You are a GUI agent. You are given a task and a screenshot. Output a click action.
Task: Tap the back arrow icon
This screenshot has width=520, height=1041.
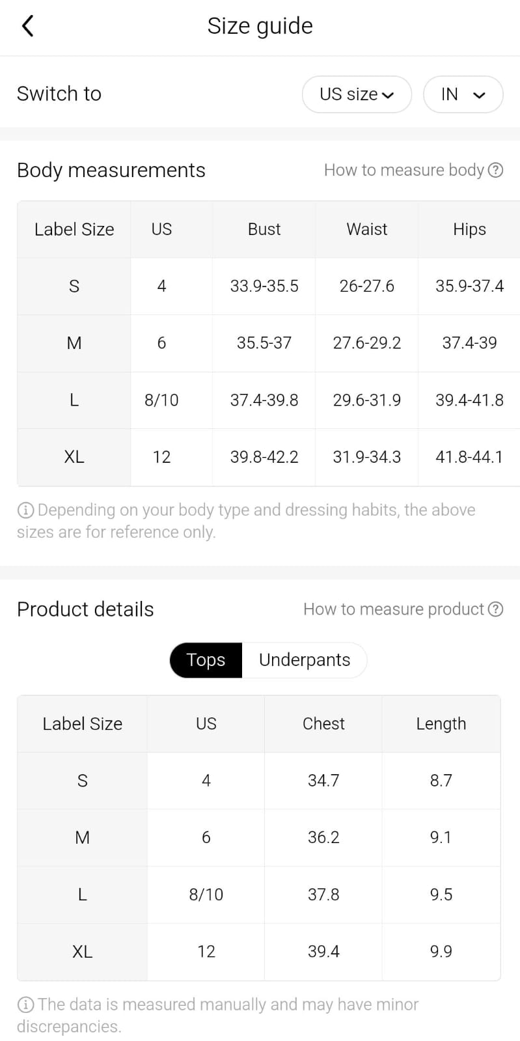[x=27, y=26]
